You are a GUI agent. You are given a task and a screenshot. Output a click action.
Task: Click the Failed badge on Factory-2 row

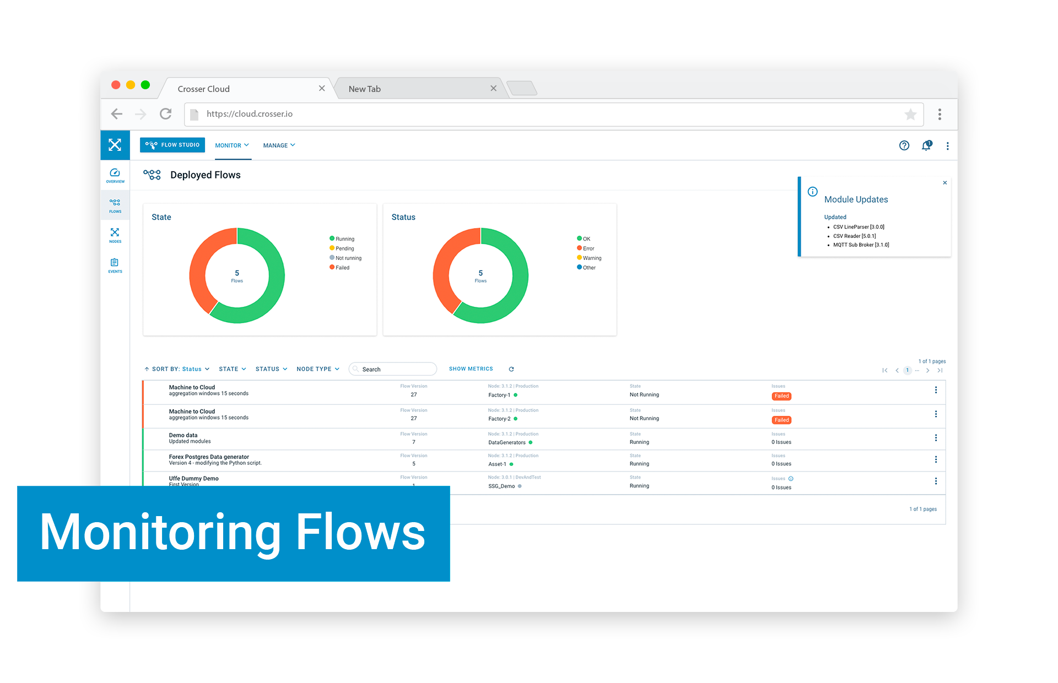click(781, 420)
